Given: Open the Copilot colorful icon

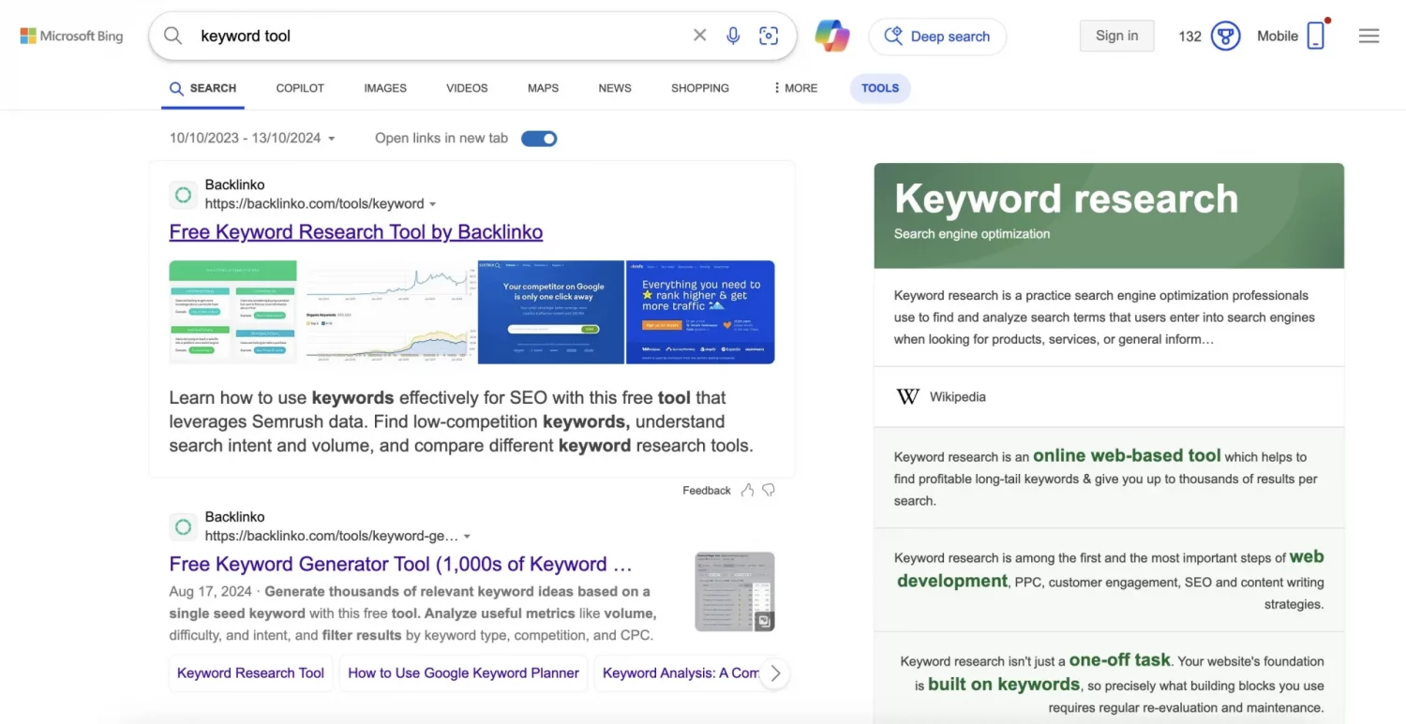Looking at the screenshot, I should [832, 36].
